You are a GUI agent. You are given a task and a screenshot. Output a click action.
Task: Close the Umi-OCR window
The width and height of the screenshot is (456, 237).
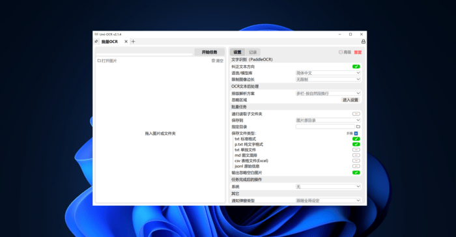pyautogui.click(x=361, y=35)
